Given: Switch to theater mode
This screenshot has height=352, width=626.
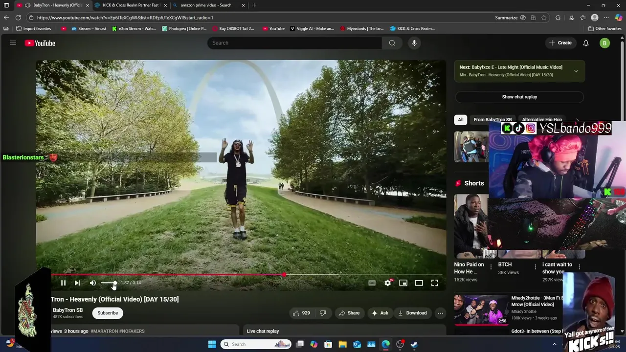Looking at the screenshot, I should (x=419, y=283).
